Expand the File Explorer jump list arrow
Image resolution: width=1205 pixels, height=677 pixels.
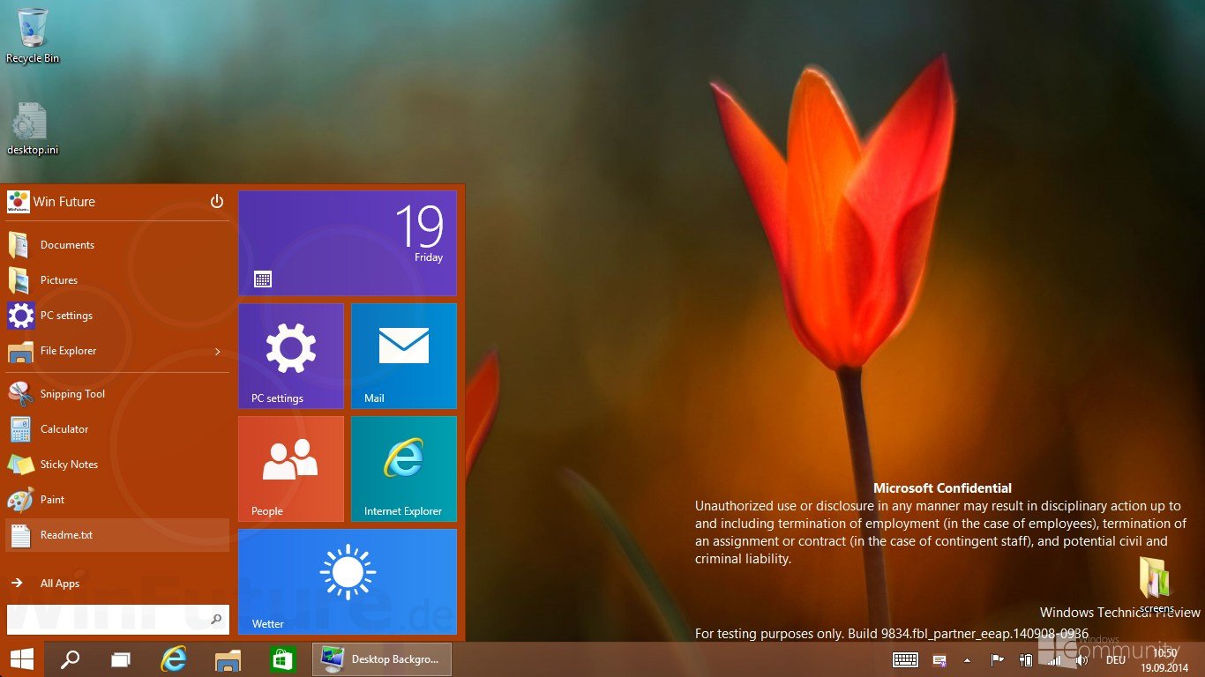217,352
